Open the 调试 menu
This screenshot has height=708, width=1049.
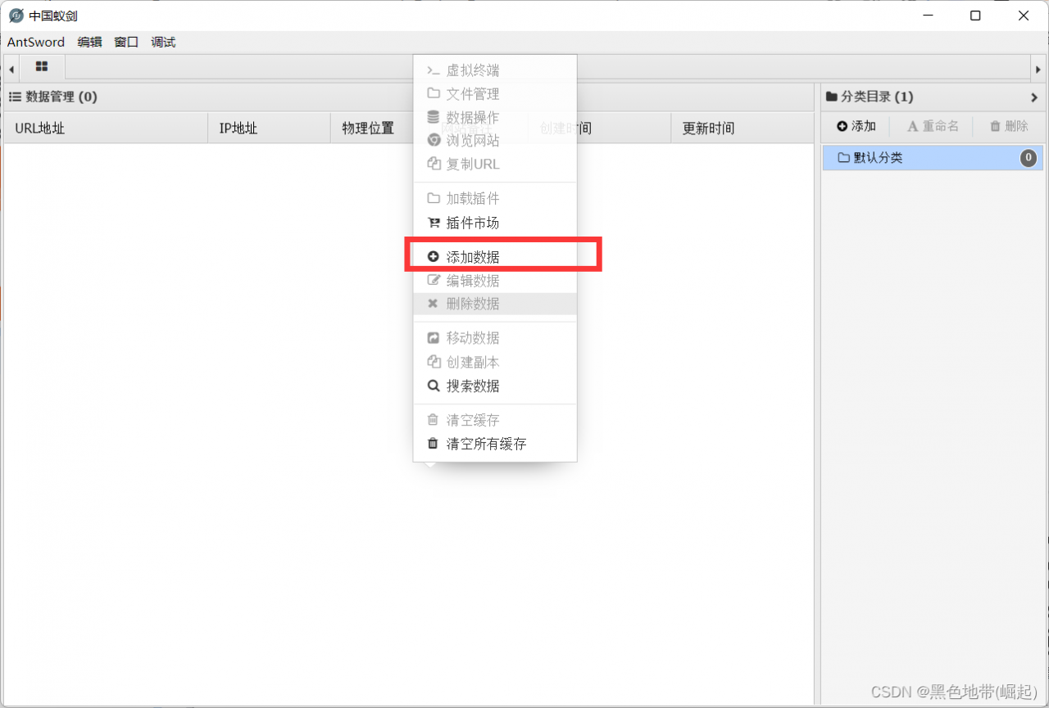163,42
